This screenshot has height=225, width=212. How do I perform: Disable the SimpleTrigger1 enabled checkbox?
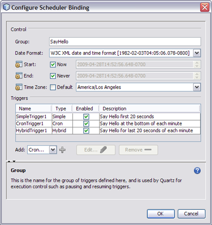coord(86,117)
